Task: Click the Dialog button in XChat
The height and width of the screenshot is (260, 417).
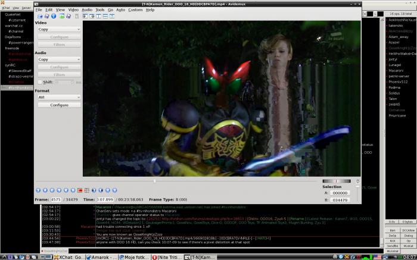Action: [408, 236]
